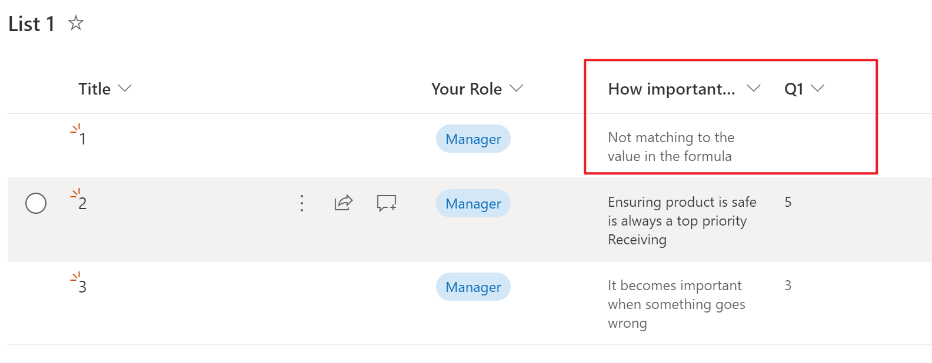The width and height of the screenshot is (932, 363).
Task: Click the 'Not matching to the value' cell
Action: [x=671, y=147]
